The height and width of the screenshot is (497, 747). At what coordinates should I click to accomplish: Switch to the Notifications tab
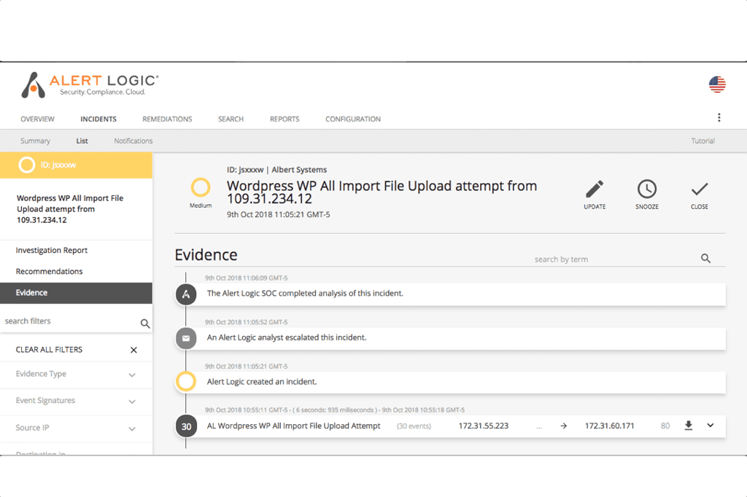pyautogui.click(x=133, y=141)
